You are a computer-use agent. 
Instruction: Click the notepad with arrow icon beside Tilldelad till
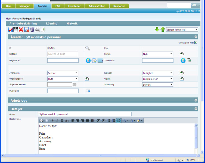(189, 60)
